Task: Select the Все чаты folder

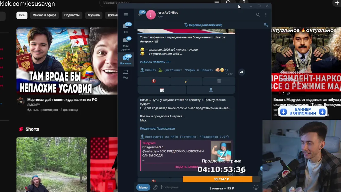Action: coord(126,60)
